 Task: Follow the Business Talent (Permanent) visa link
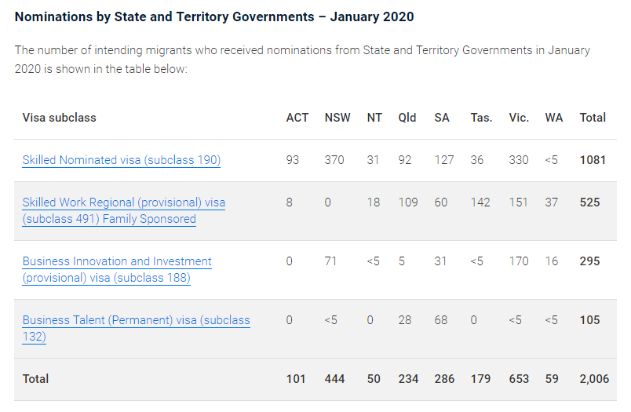(x=136, y=320)
